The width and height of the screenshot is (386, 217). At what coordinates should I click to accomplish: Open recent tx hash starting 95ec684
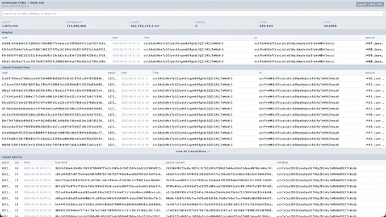tap(53, 103)
